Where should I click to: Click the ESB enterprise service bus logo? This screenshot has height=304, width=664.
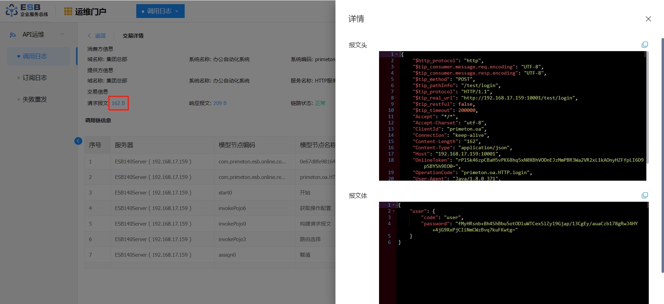(x=27, y=11)
